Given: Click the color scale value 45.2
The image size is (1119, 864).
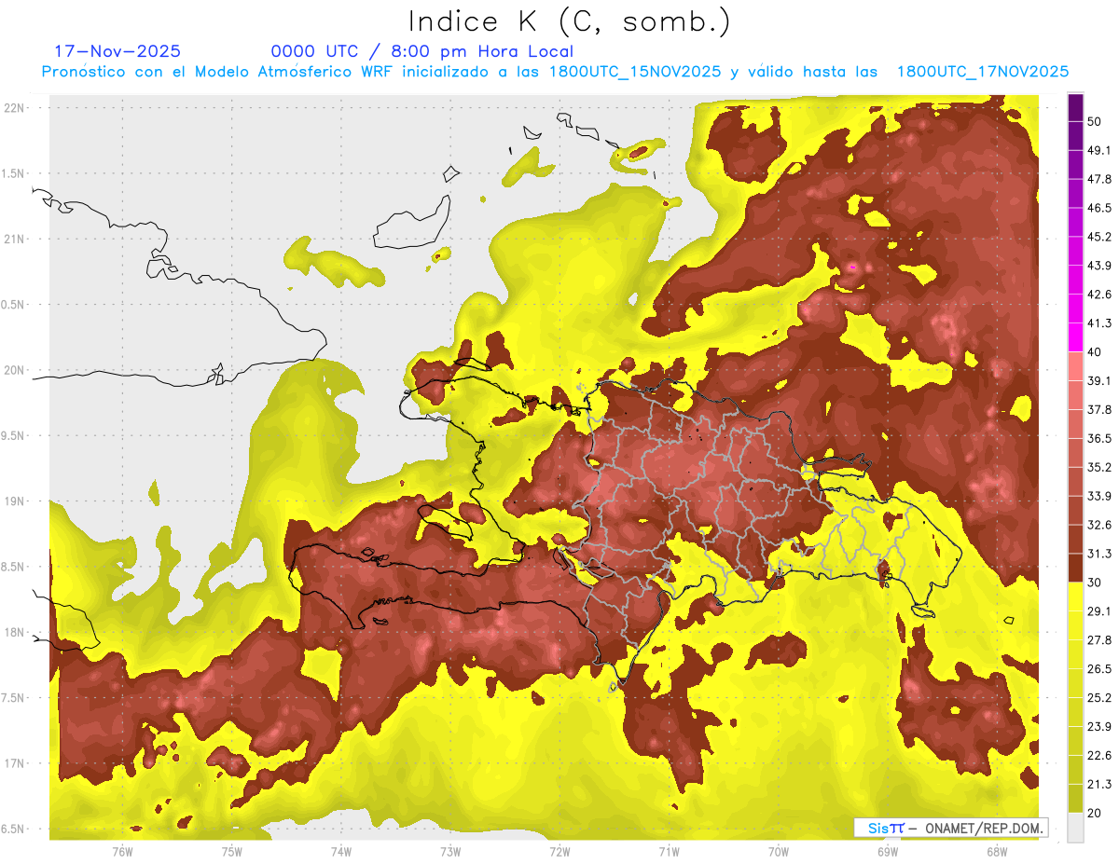Looking at the screenshot, I should (x=1099, y=237).
